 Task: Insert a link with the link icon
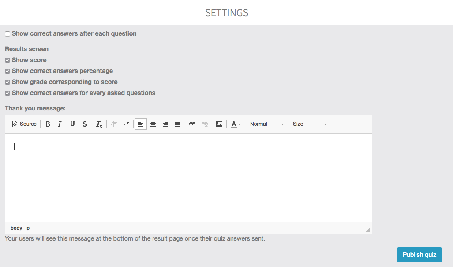coord(192,124)
